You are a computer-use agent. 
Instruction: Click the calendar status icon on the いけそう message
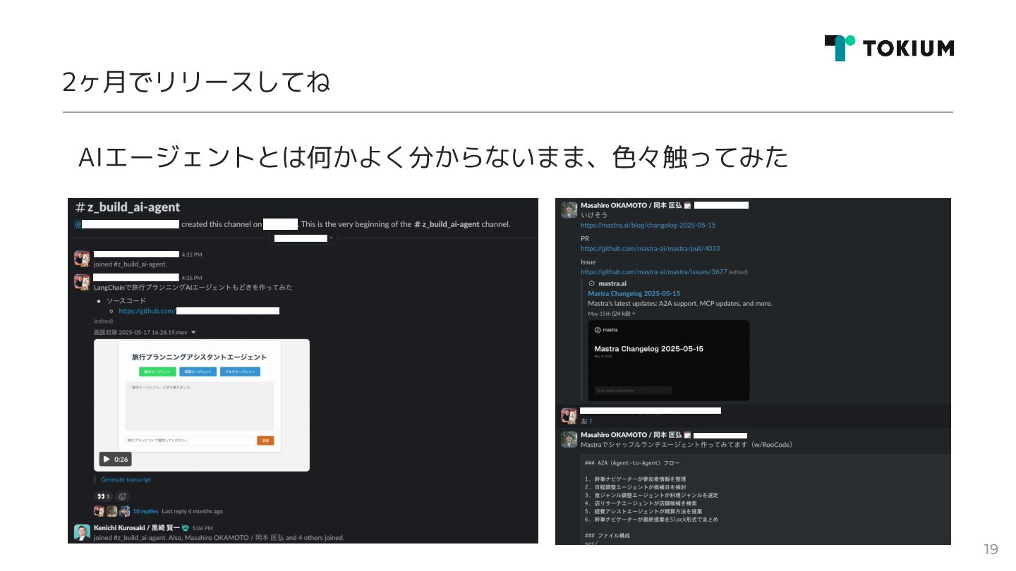click(687, 205)
